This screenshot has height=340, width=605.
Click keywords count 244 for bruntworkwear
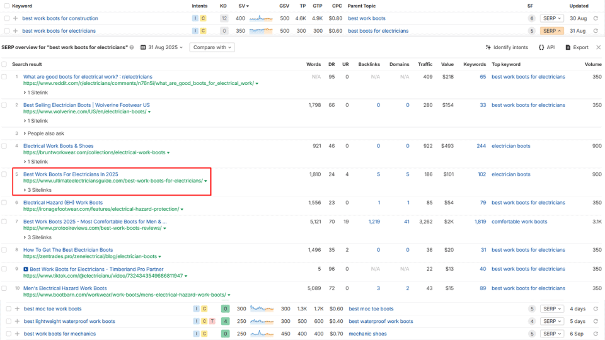coord(481,146)
